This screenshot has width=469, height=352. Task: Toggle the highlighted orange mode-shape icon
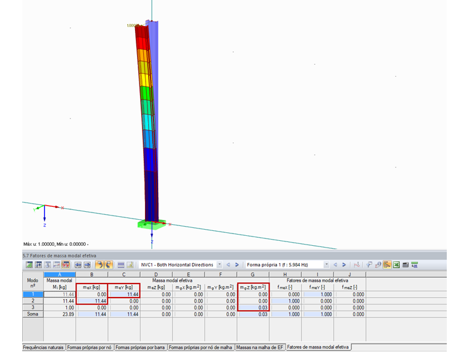(65, 265)
